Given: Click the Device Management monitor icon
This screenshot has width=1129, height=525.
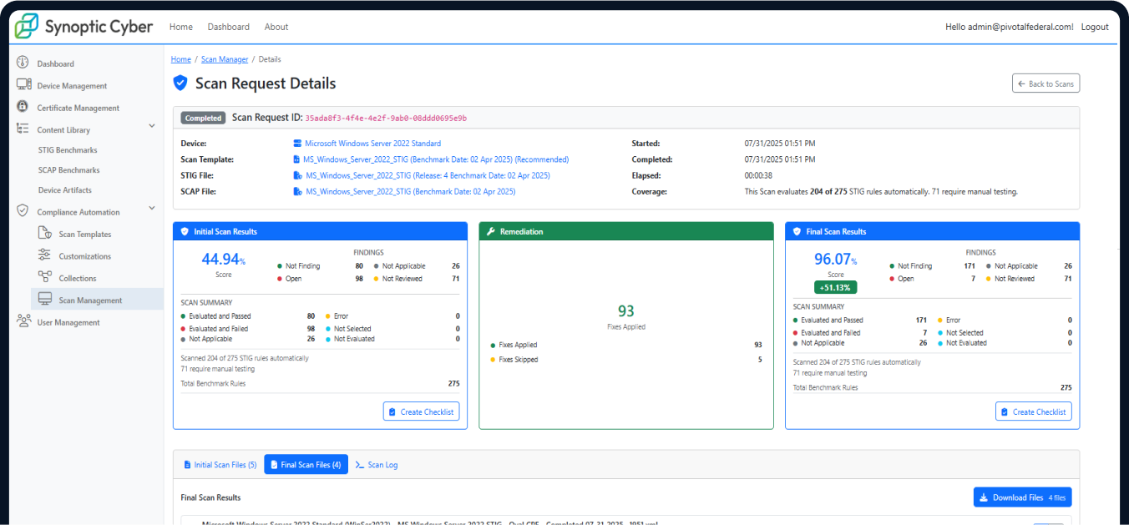Looking at the screenshot, I should click(23, 85).
